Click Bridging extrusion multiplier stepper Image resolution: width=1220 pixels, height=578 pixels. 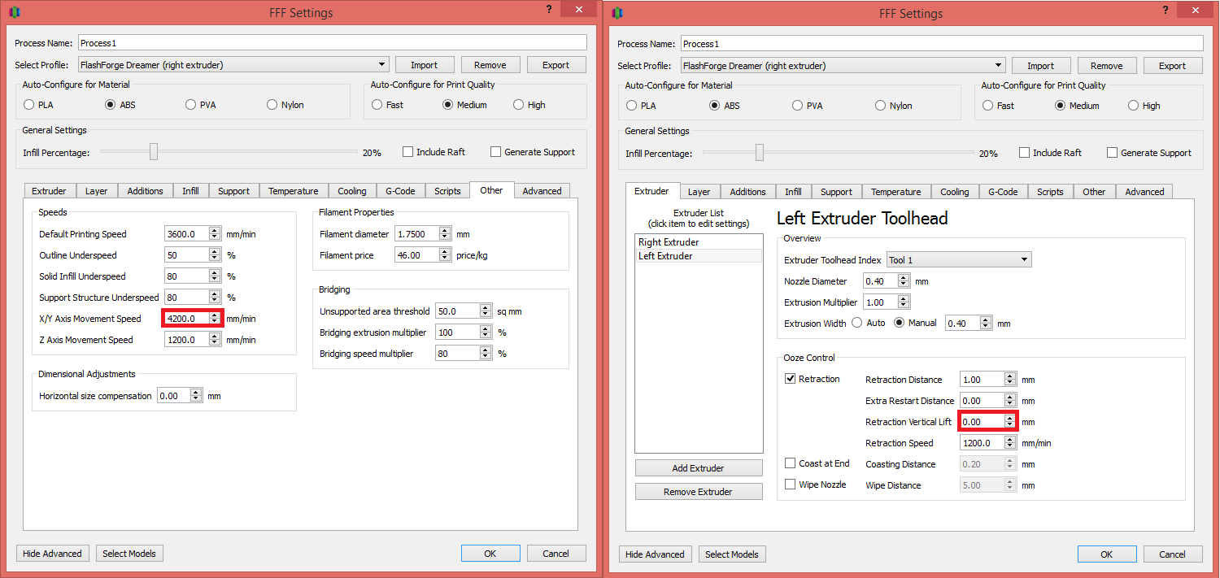tap(486, 332)
